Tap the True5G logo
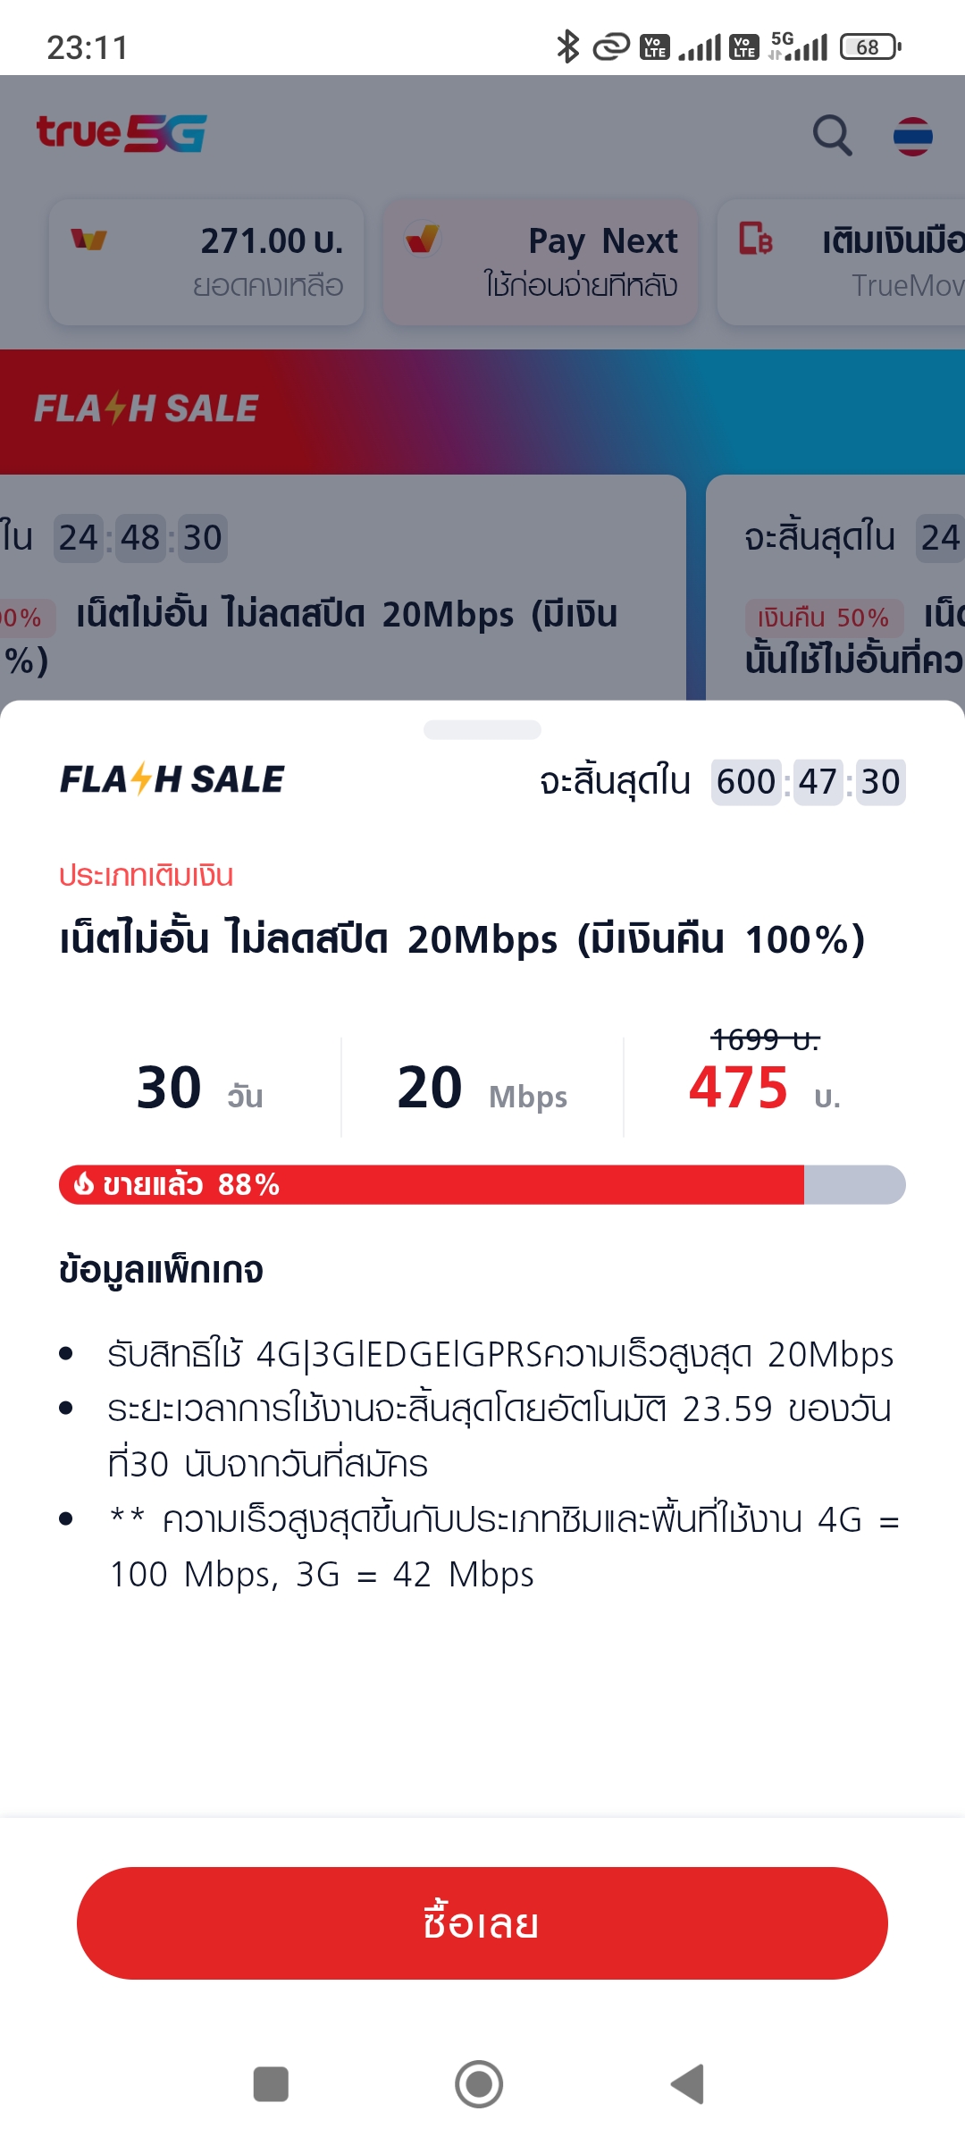 click(x=122, y=133)
